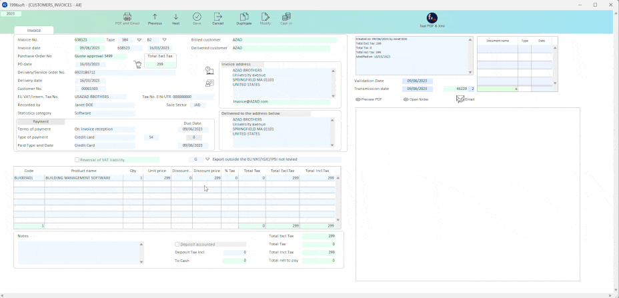Click the clock history icon beside invoice address
619x298 pixels.
pos(209,71)
